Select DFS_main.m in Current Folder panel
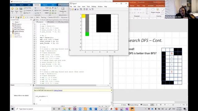This screenshot has height=111, width=198. tap(18, 24)
